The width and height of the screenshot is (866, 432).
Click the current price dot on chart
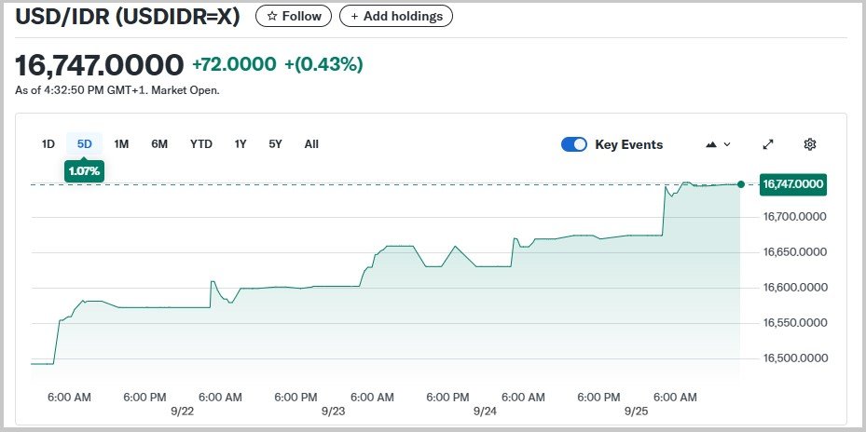(741, 184)
